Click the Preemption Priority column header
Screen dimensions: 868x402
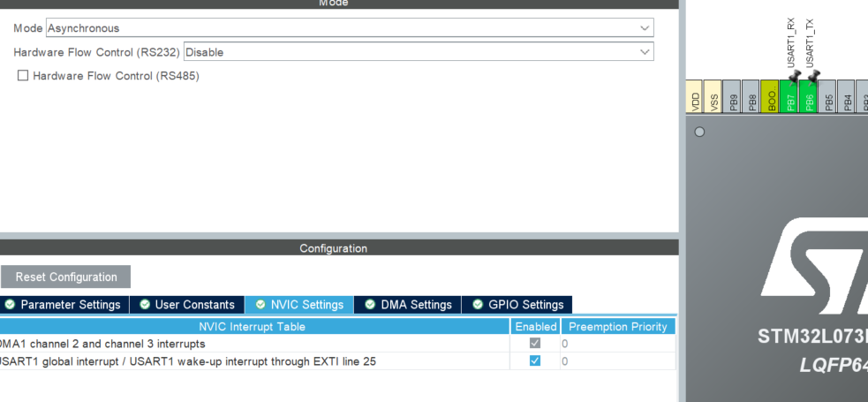(x=618, y=327)
